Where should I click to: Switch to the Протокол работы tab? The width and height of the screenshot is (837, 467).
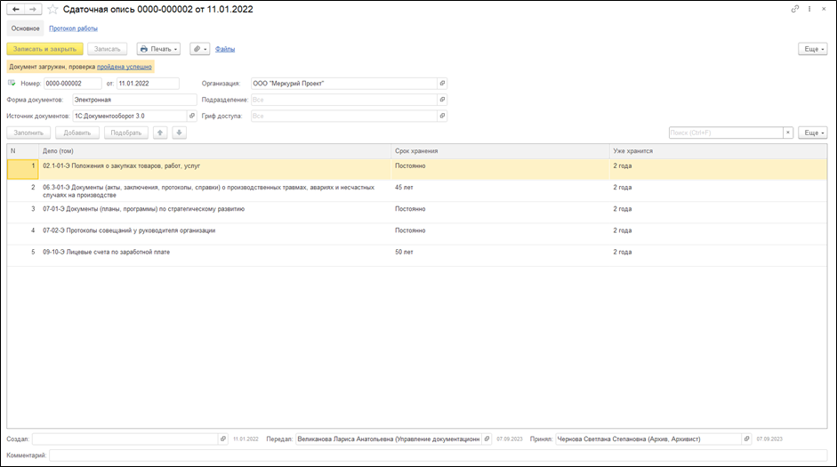80,28
